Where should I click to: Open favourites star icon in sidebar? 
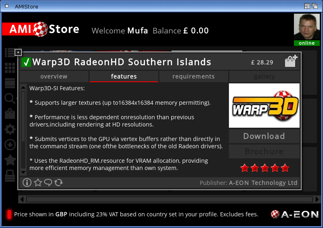pos(10,160)
